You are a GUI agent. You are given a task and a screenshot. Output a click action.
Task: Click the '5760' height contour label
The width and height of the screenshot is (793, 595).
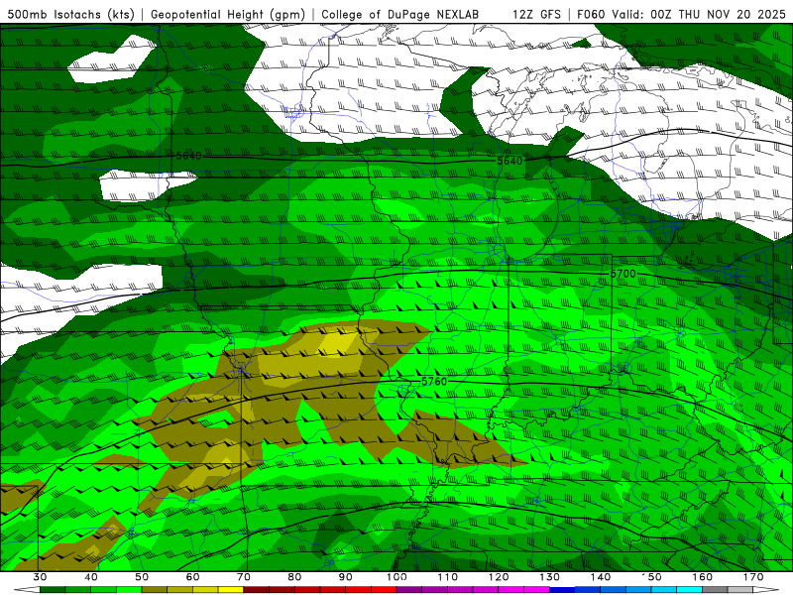pos(434,382)
